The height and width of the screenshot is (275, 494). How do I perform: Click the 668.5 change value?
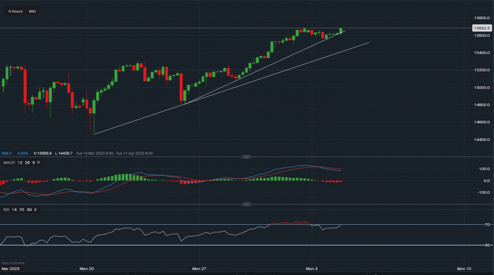[6, 153]
